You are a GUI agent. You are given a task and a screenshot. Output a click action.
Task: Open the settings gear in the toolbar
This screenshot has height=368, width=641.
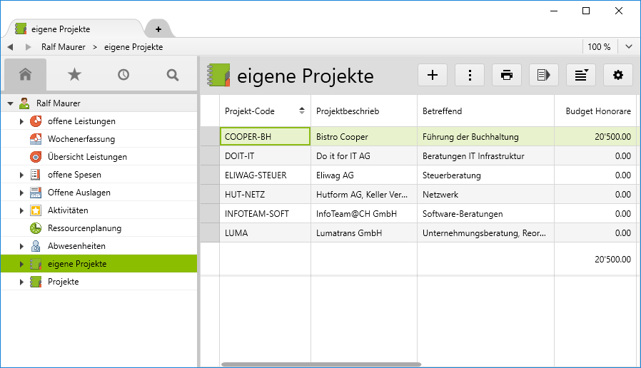(x=618, y=75)
